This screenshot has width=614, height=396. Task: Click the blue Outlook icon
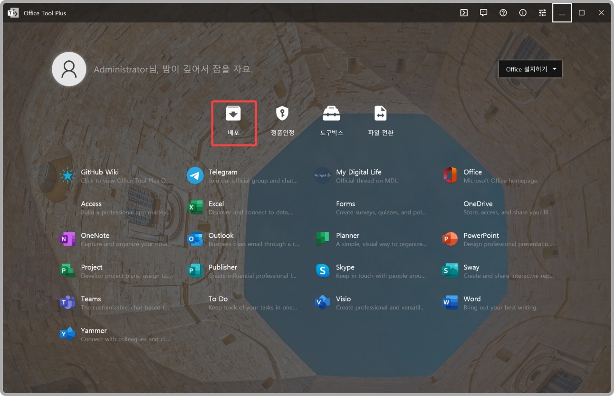[195, 239]
